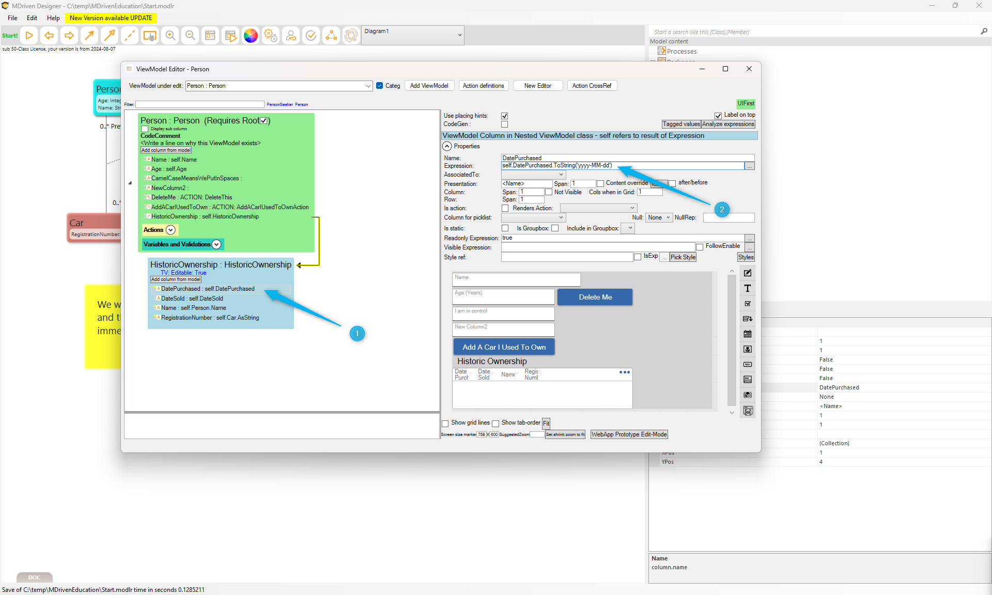The height and width of the screenshot is (595, 992).
Task: Click the color wheel toolbar icon
Action: coord(251,36)
